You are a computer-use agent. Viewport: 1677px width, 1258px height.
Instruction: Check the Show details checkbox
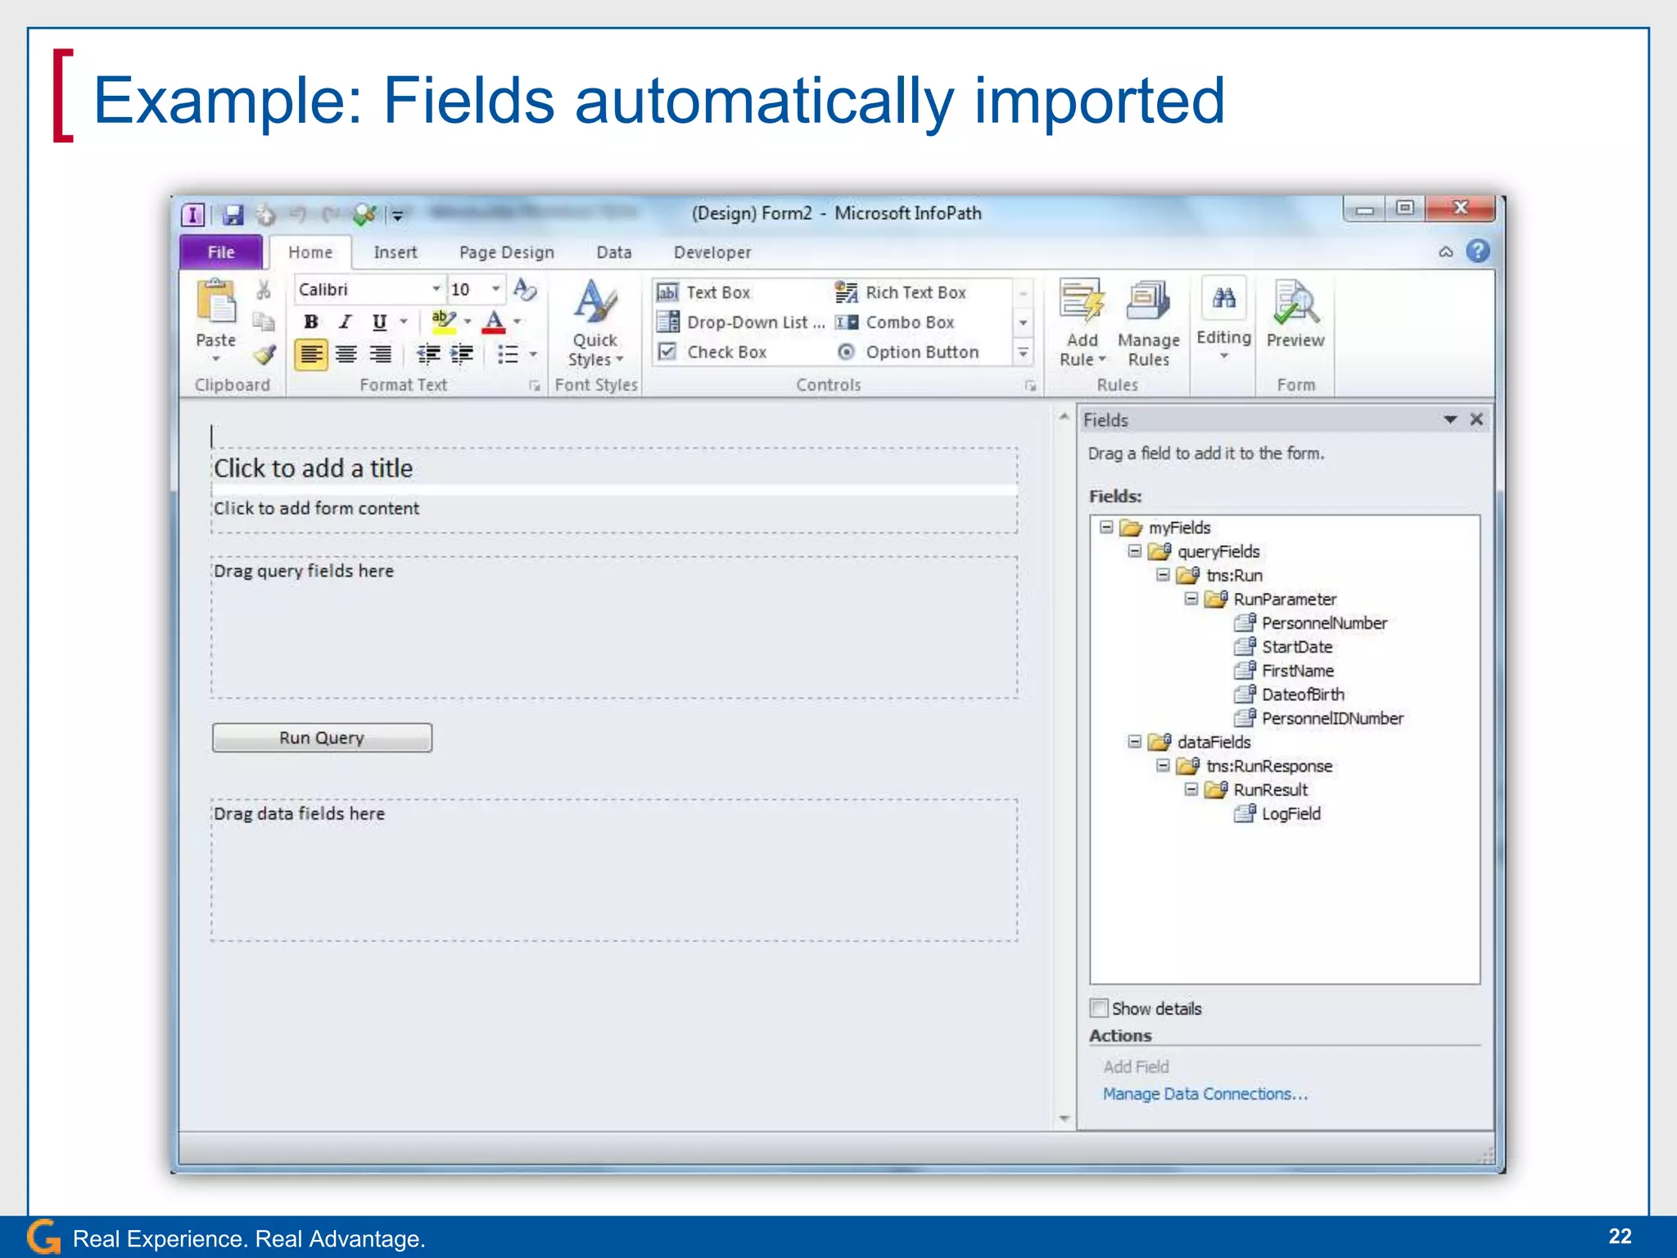point(1099,1008)
